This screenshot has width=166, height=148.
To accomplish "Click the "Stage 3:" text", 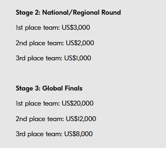I will pos(28,88).
